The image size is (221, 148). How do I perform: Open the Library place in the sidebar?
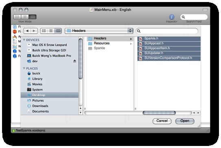pyautogui.click(x=50, y=79)
